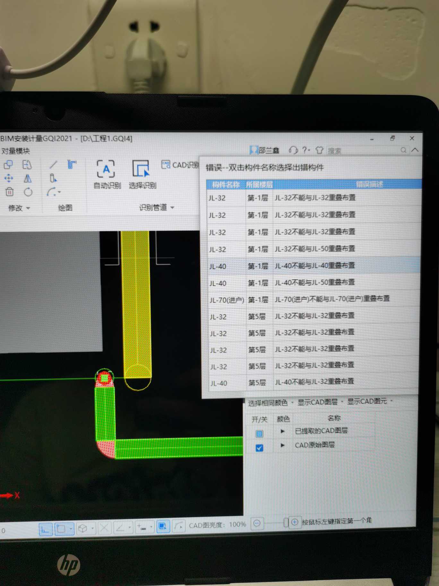Open the 3D cube view dropdown arrow
Image resolution: width=439 pixels, height=586 pixels.
(x=92, y=528)
